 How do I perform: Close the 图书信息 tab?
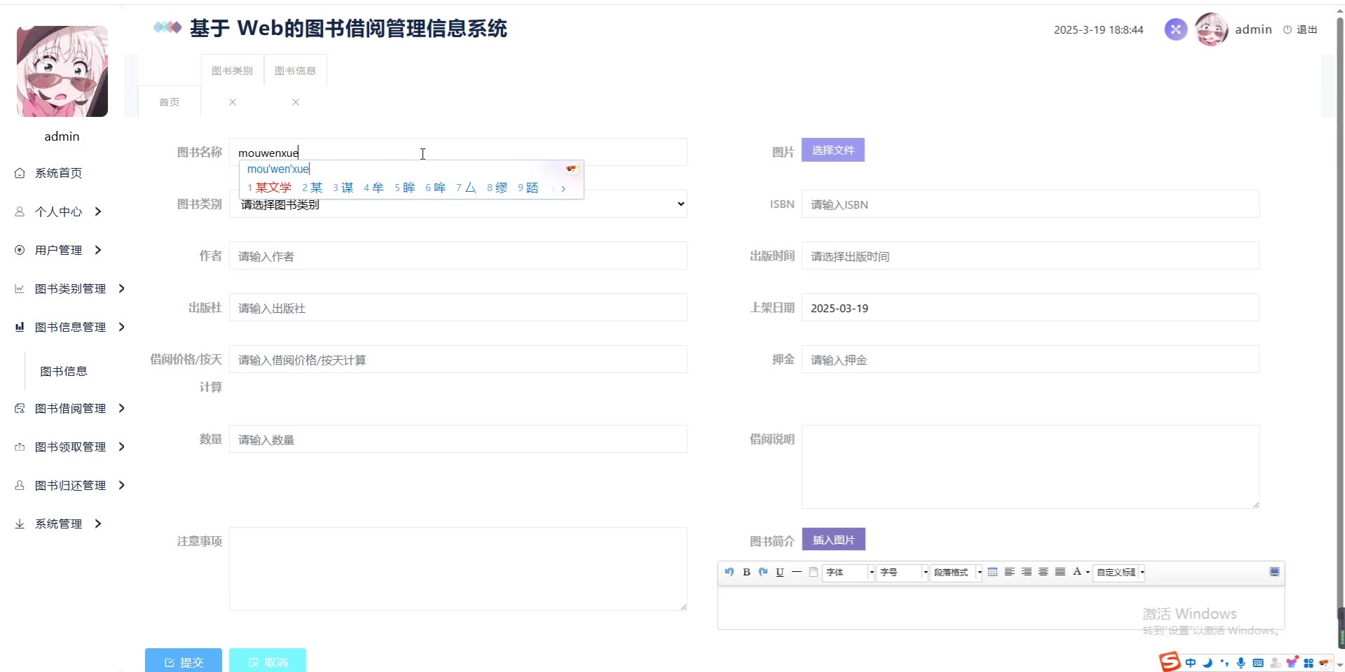tap(296, 102)
